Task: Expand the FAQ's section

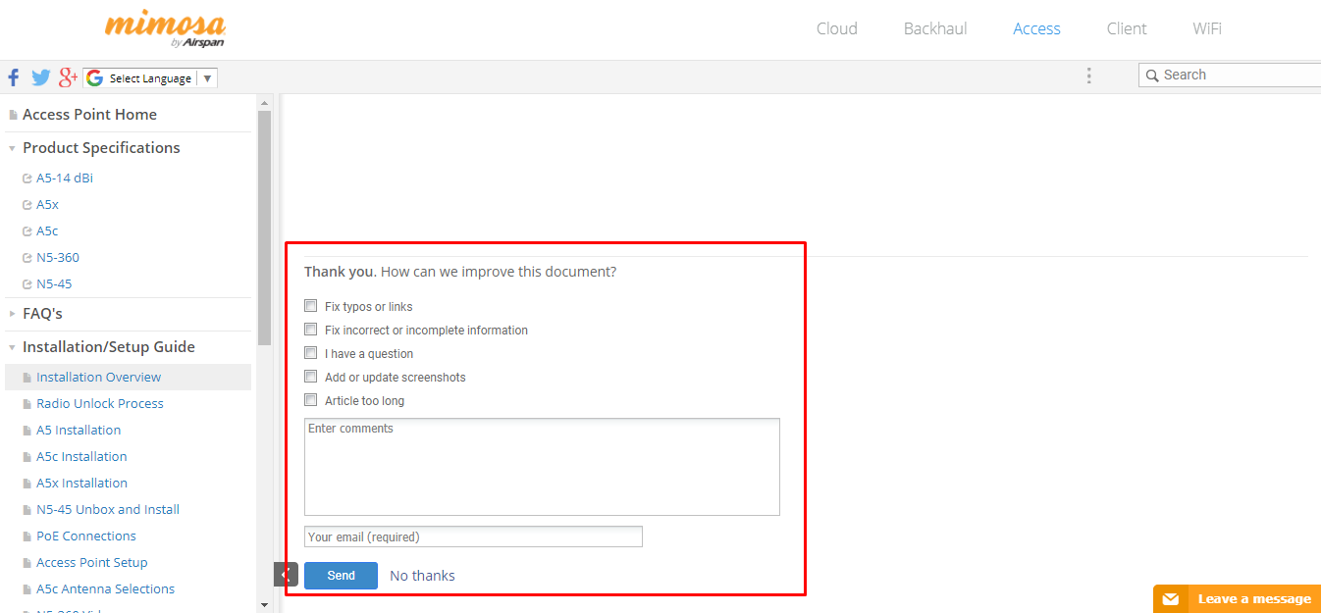Action: (12, 314)
